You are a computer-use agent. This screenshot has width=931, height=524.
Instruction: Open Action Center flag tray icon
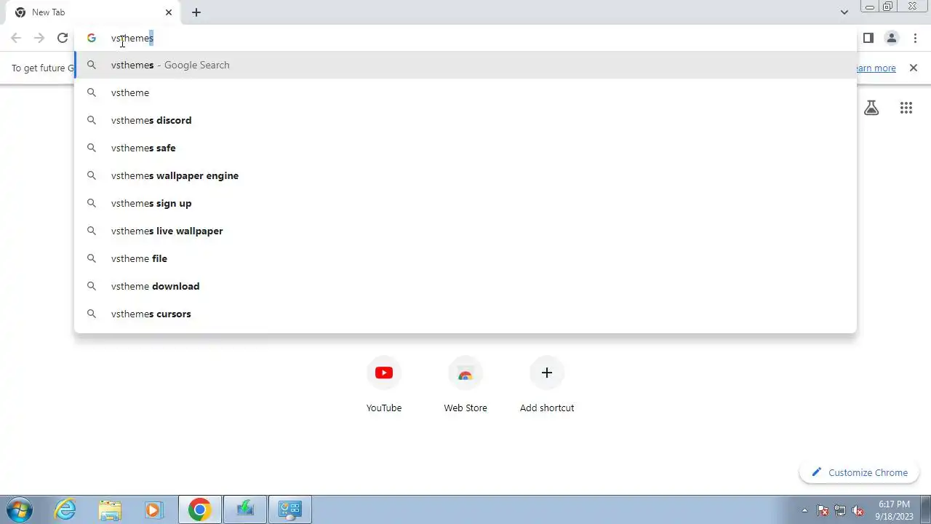823,510
